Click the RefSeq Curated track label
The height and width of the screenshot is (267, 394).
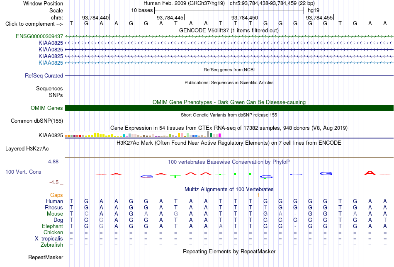[44, 75]
